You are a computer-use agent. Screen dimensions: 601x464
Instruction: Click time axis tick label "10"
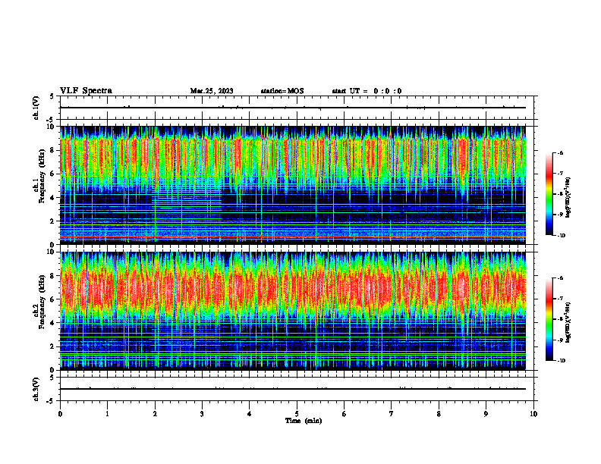coord(533,414)
